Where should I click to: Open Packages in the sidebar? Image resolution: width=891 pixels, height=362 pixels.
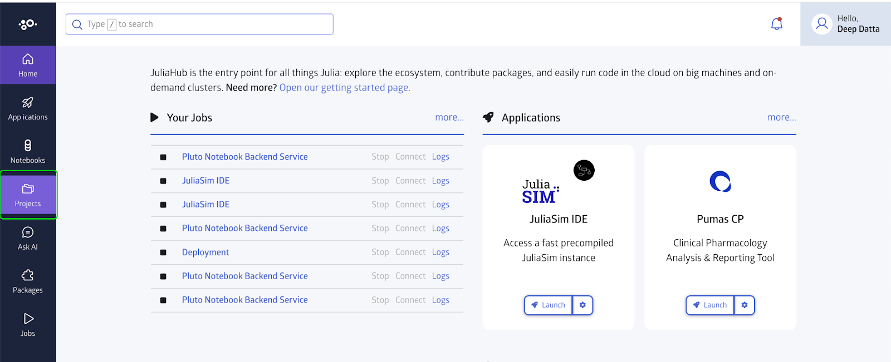click(28, 282)
